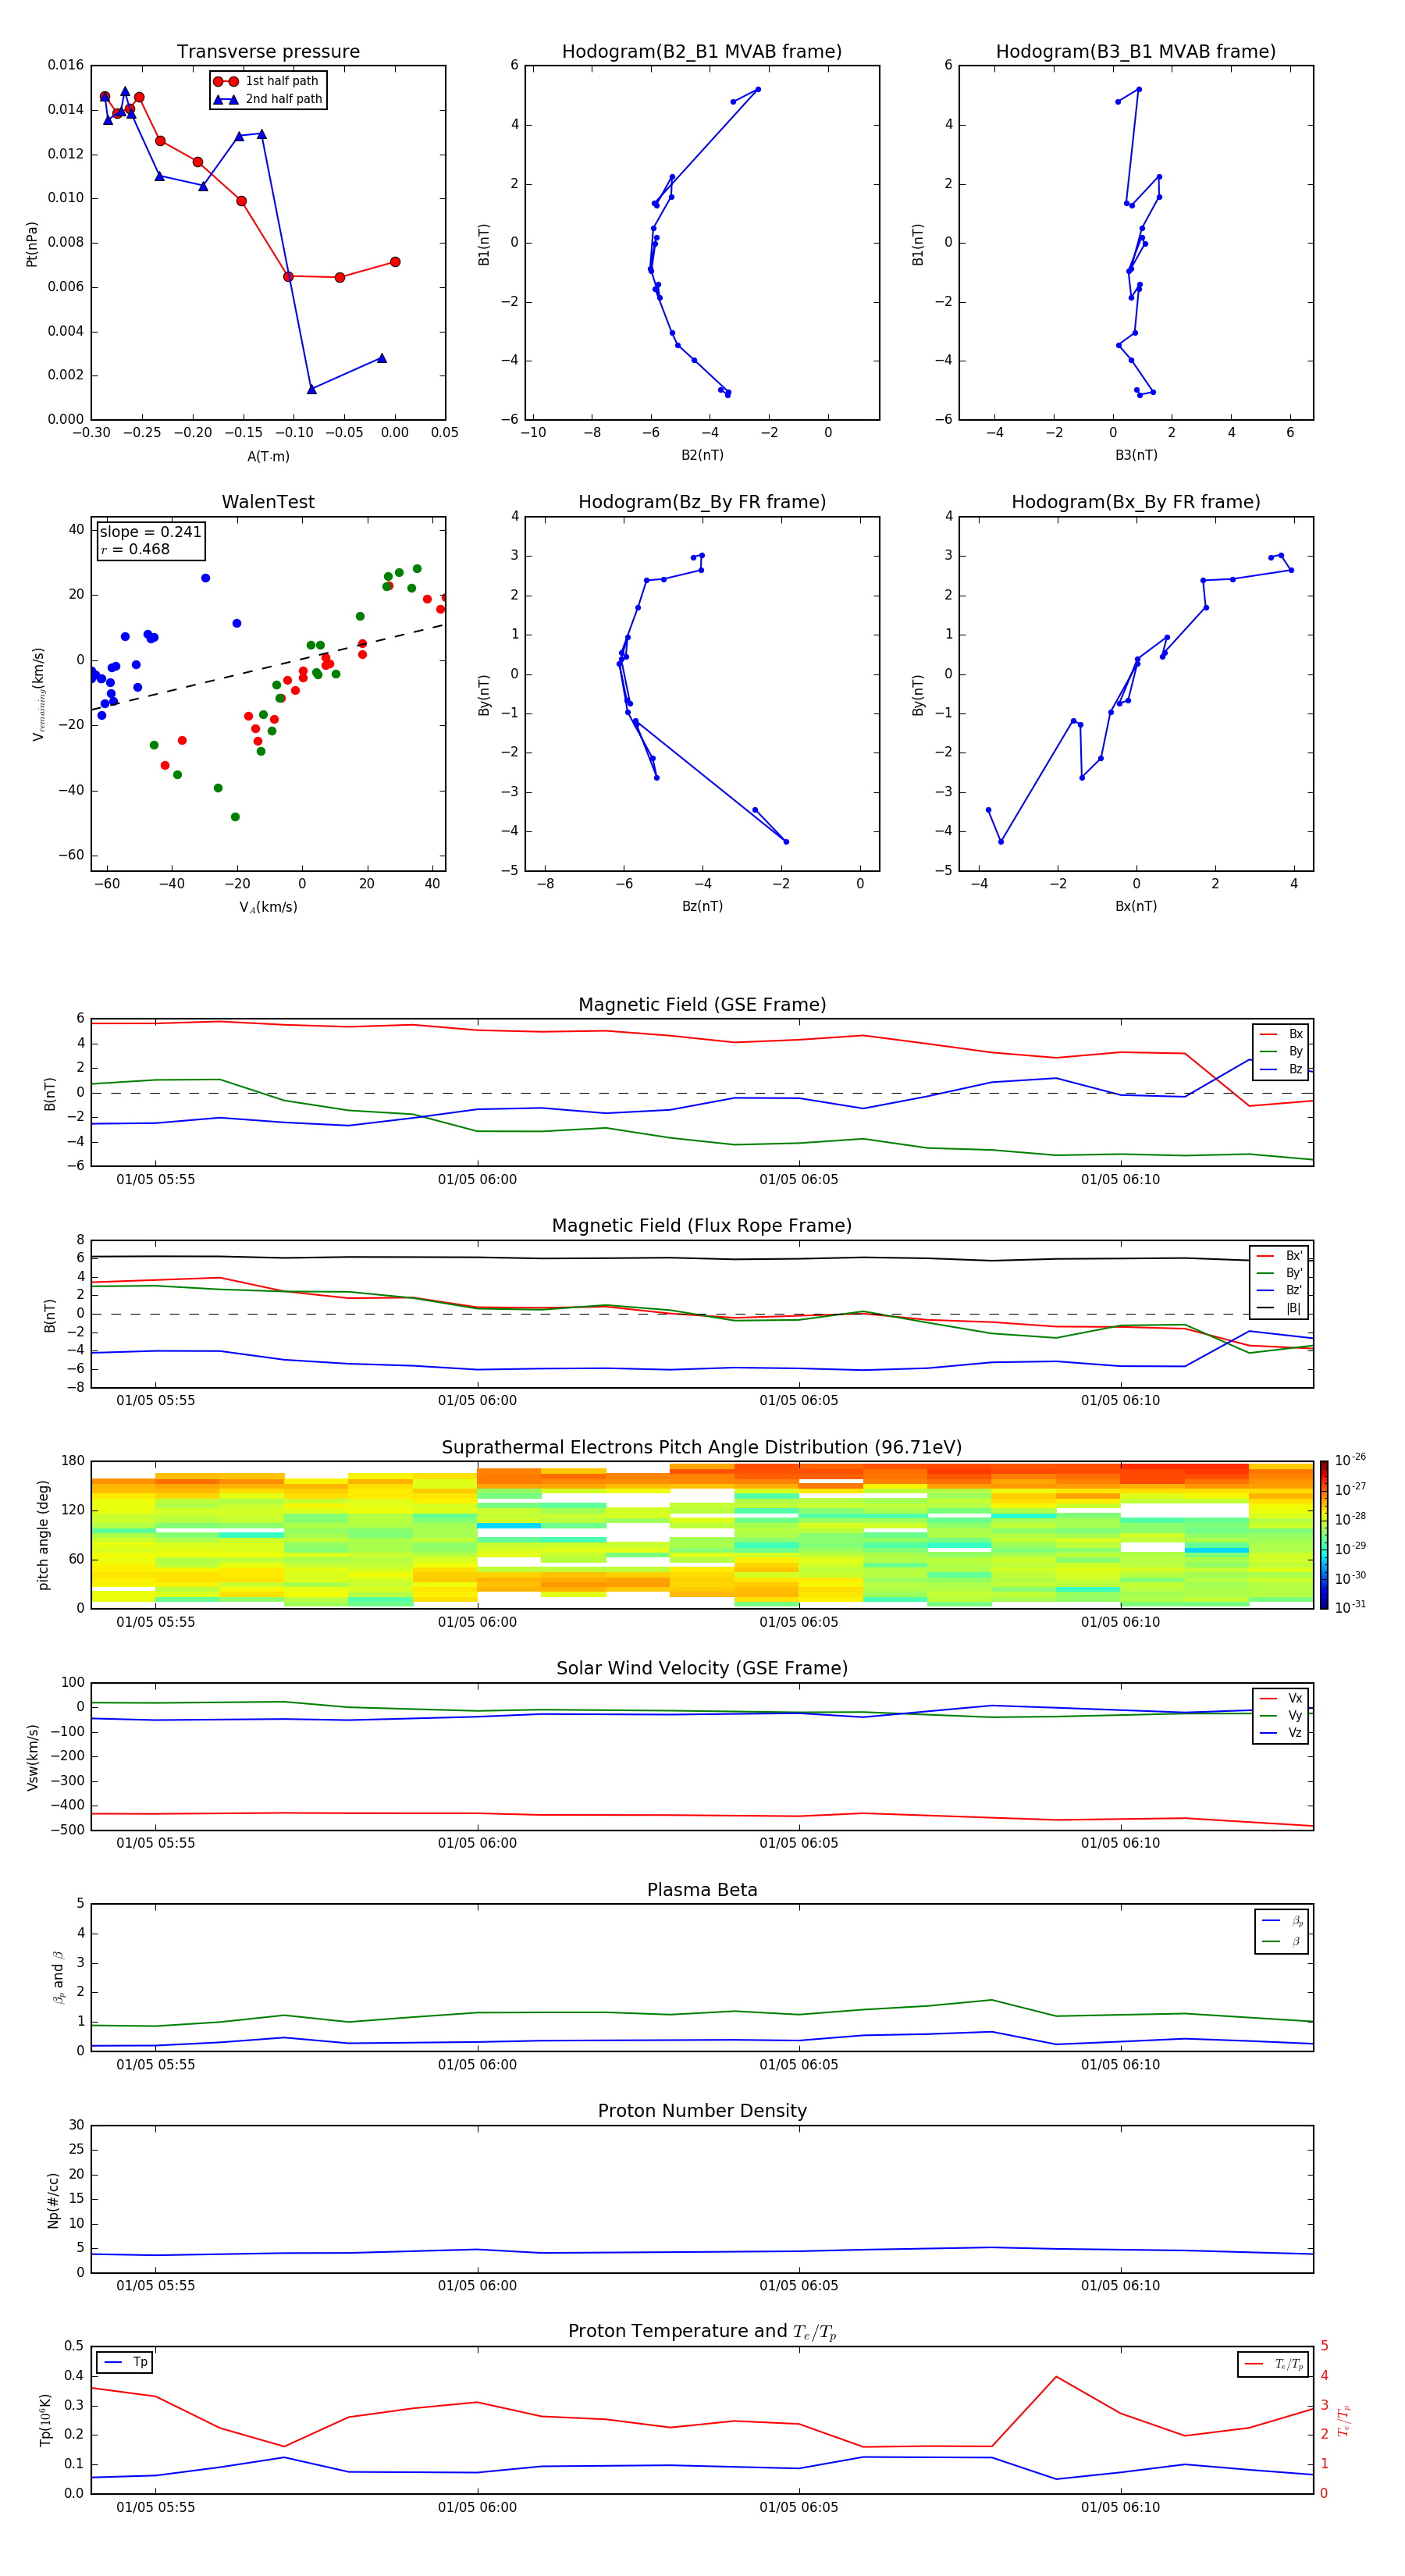Screen dimensions: 1405x2576
Task: Click the 'Plasma Beta' plot title
Action: point(702,1891)
